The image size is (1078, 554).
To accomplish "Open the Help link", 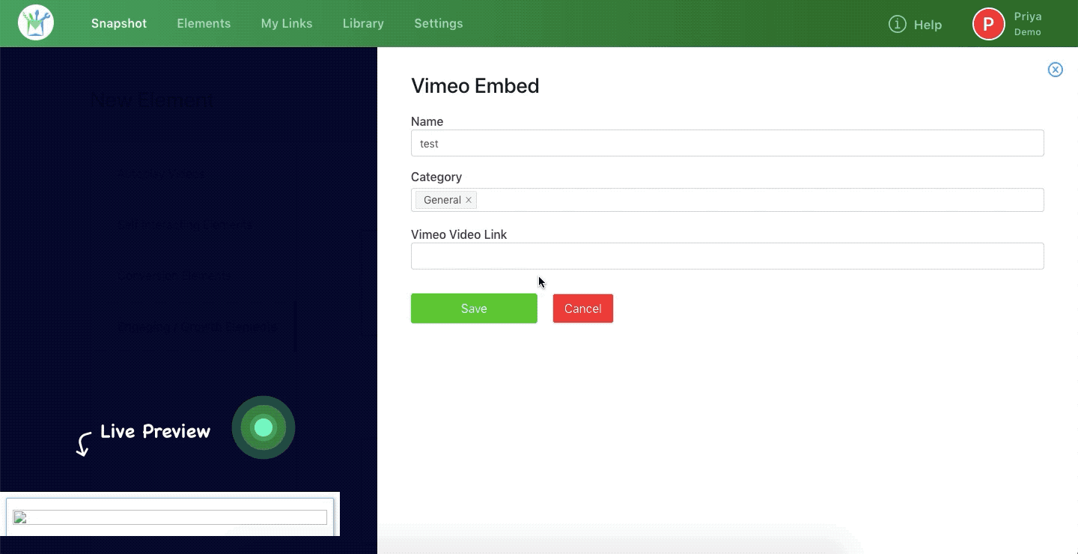I will click(928, 25).
